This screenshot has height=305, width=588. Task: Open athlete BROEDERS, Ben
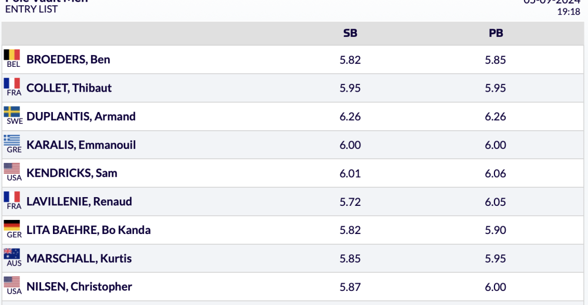pos(68,60)
